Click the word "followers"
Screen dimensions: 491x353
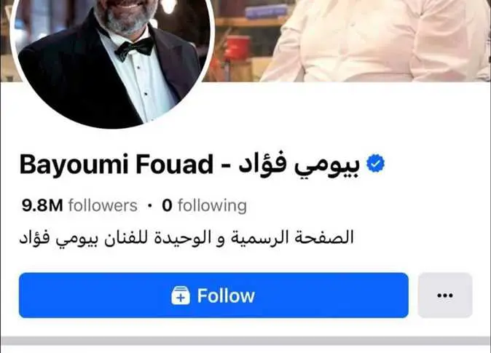click(x=103, y=205)
